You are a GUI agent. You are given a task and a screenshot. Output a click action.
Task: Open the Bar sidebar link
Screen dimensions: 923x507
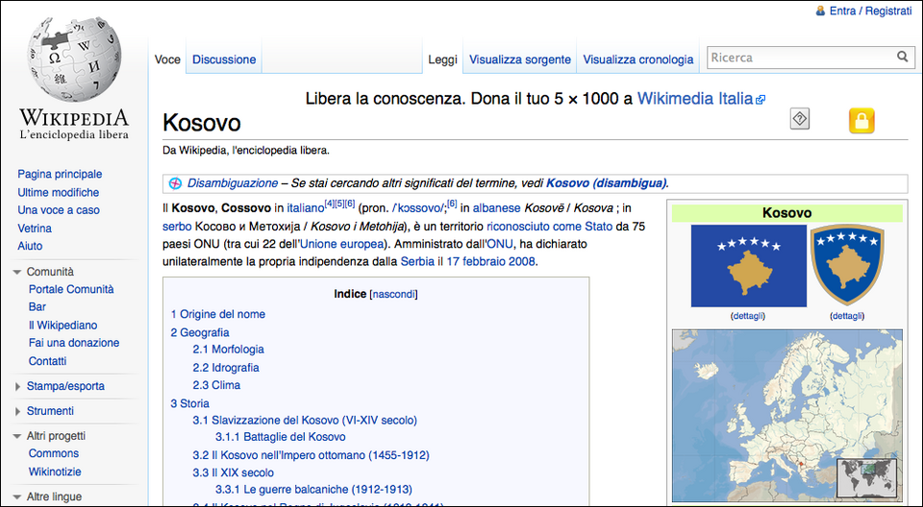[x=37, y=307]
